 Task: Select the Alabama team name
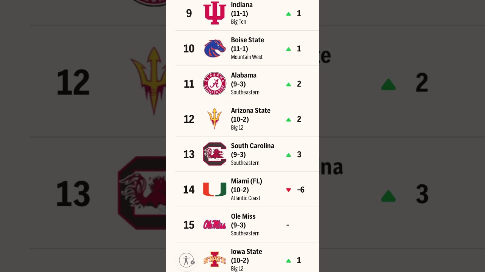tap(244, 75)
